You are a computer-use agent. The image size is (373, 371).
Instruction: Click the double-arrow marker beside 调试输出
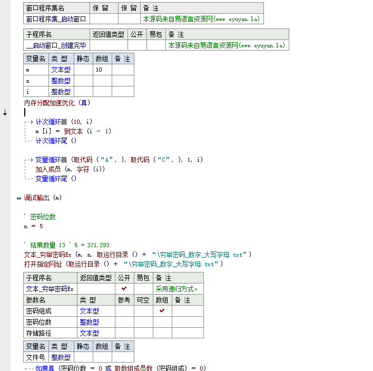(19, 198)
